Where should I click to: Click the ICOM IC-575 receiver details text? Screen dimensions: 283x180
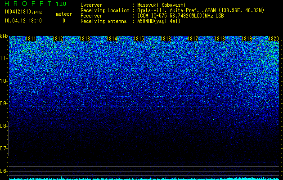point(180,16)
